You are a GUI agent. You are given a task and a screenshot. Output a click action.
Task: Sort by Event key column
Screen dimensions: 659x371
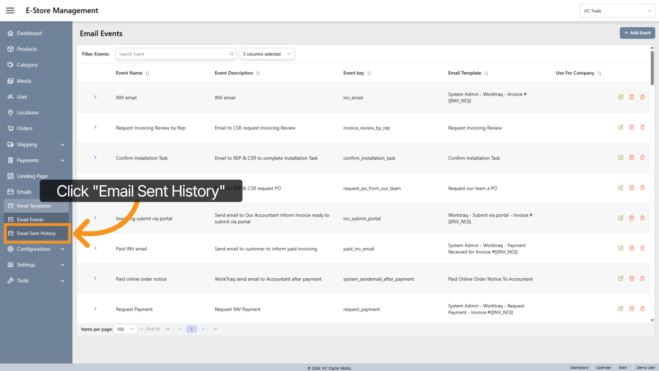coord(369,73)
